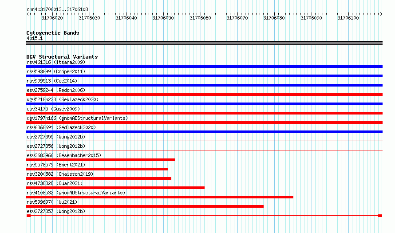395x233 pixels.
Task: Select red bar under esv2759244 (Redon2006)
Action: pyautogui.click(x=204, y=95)
